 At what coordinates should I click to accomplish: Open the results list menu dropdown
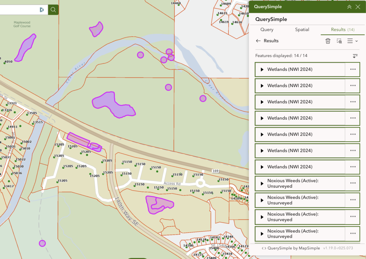pos(352,41)
